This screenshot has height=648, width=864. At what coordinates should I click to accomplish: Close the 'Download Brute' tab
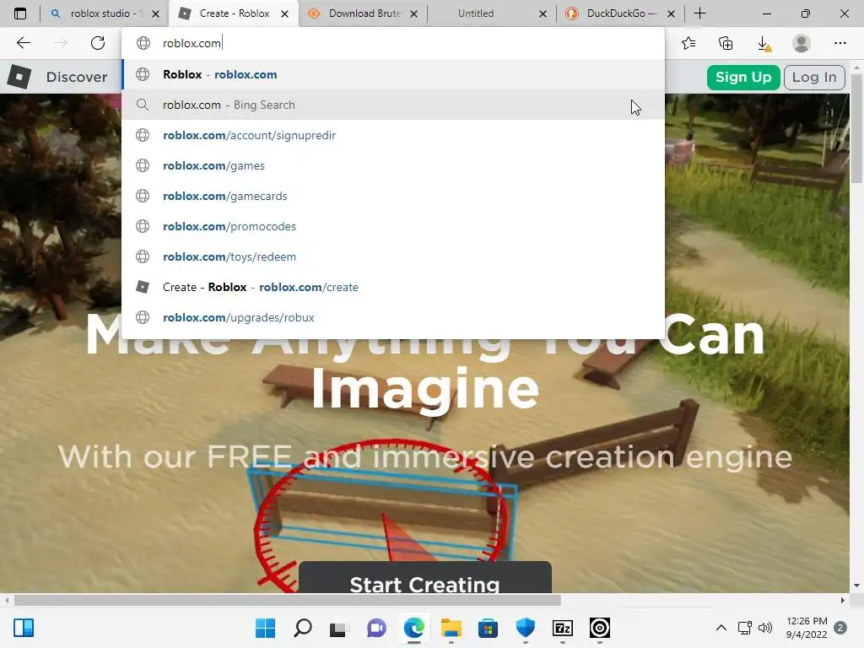(x=413, y=13)
